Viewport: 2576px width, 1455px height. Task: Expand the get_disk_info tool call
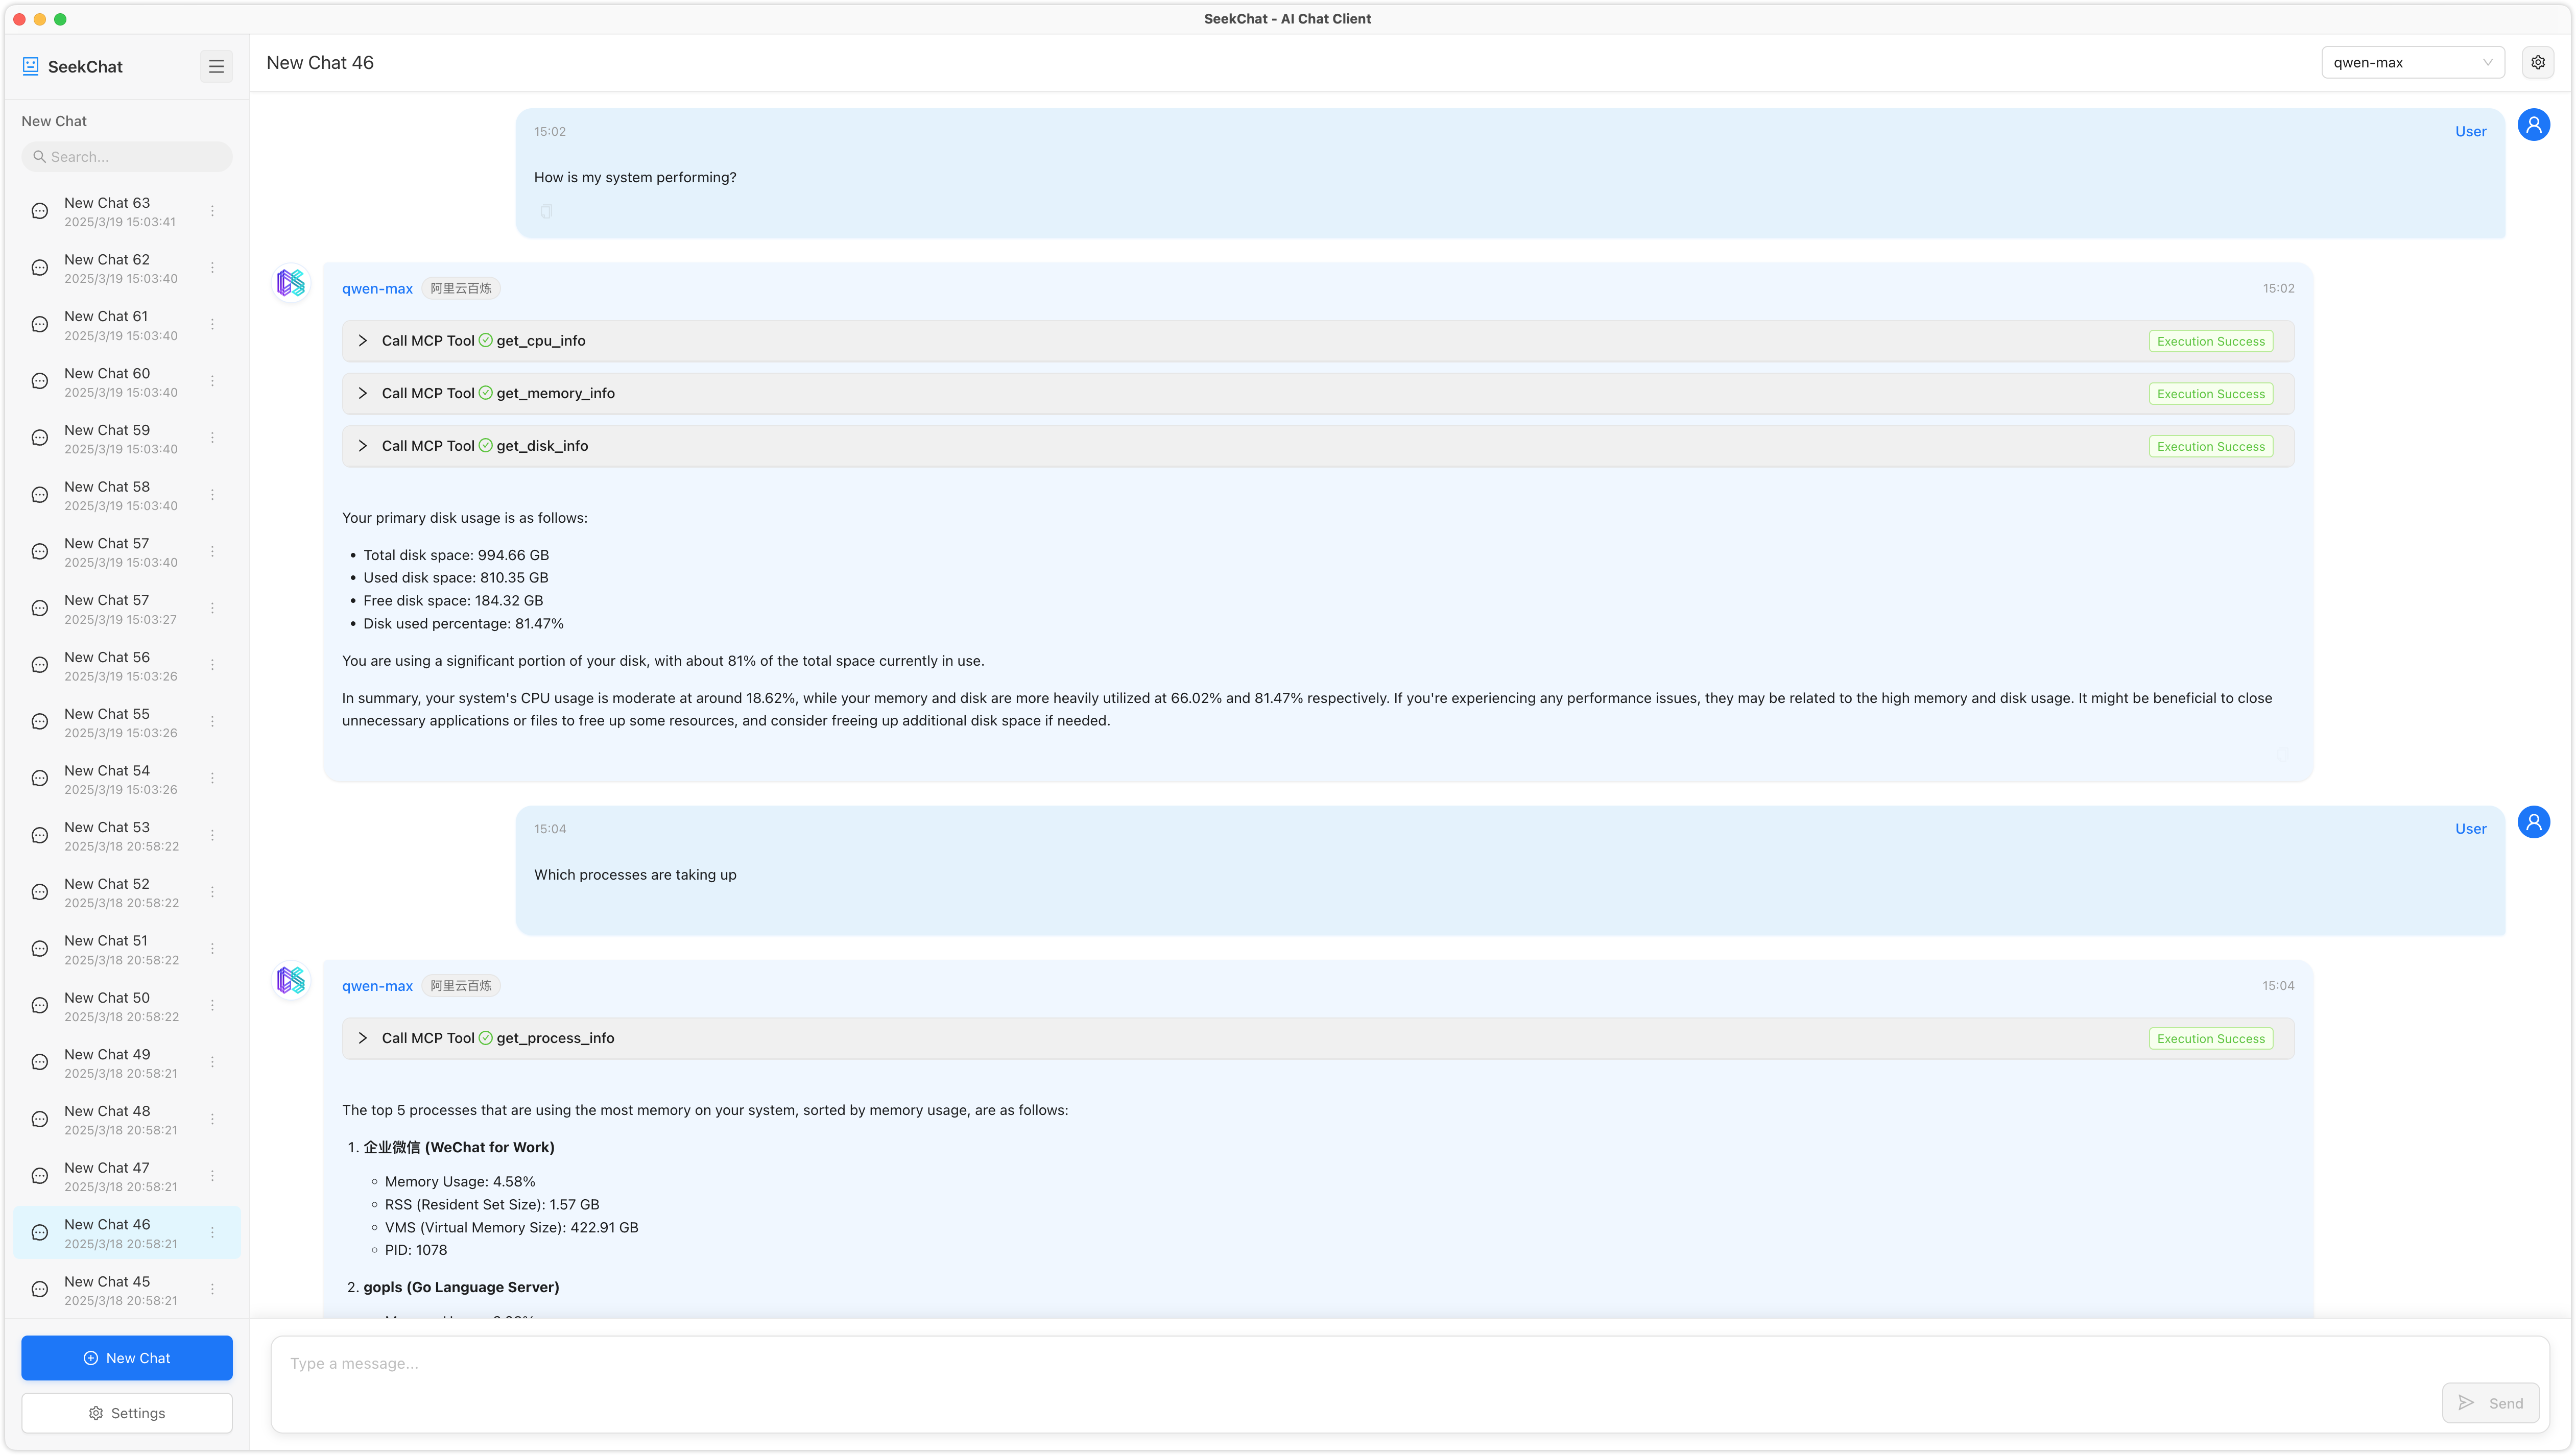(363, 446)
